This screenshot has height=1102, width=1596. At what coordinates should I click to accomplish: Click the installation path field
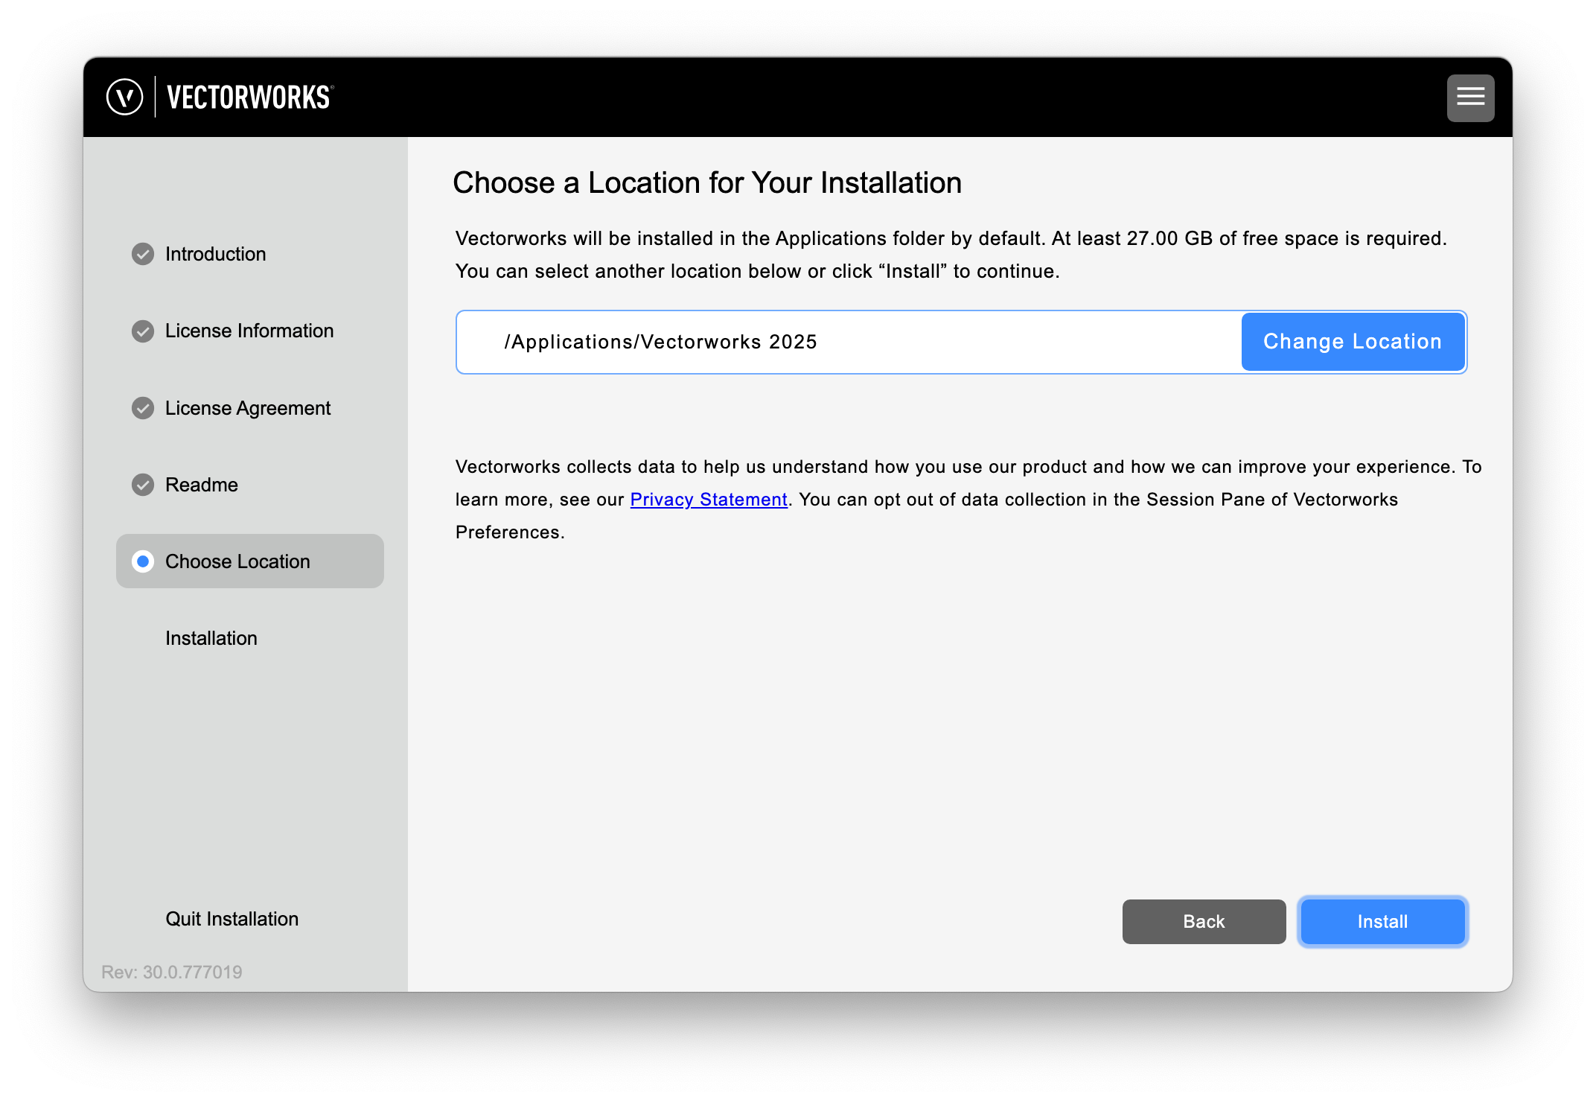[x=849, y=342]
